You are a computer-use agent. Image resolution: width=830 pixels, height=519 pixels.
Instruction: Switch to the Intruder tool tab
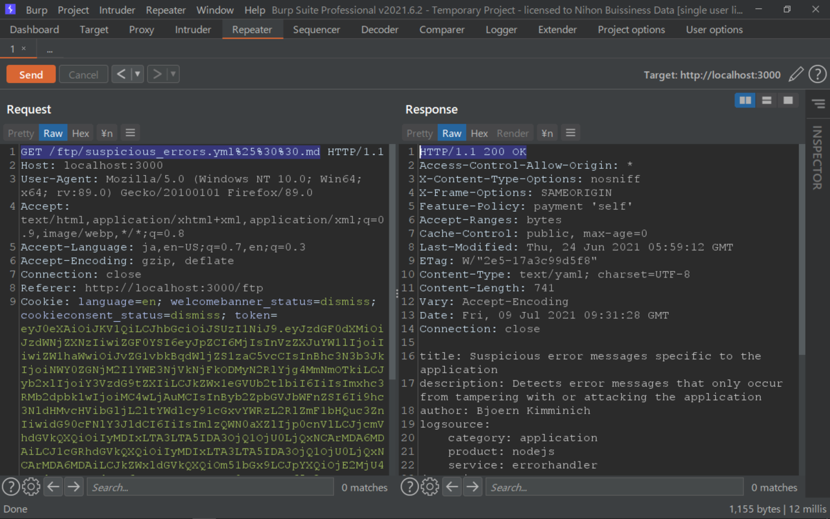click(x=193, y=29)
